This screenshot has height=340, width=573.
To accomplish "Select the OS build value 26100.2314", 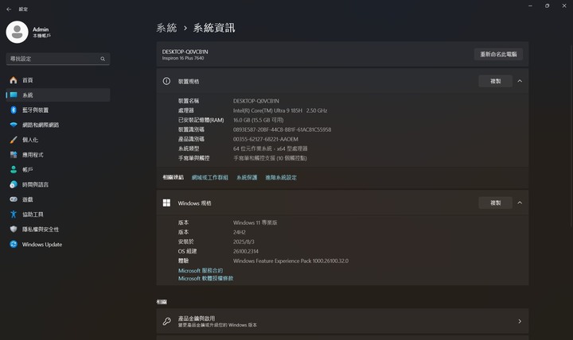I will (x=246, y=251).
